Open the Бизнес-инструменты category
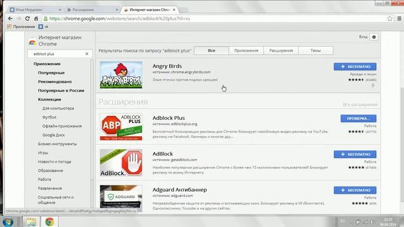The width and height of the screenshot is (404, 227). coord(57,144)
